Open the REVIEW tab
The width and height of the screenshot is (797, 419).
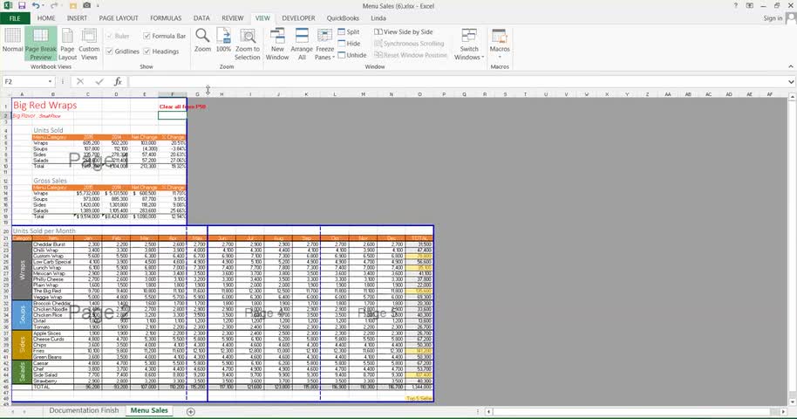point(232,18)
